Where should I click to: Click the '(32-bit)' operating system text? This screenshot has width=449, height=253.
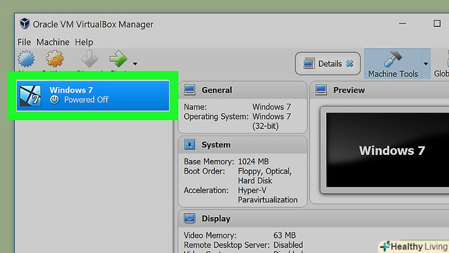tap(265, 126)
